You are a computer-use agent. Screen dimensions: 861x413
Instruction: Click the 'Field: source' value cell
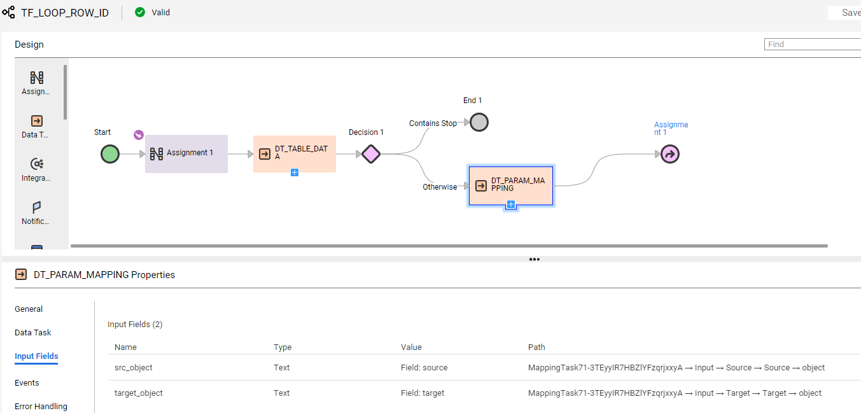point(424,368)
